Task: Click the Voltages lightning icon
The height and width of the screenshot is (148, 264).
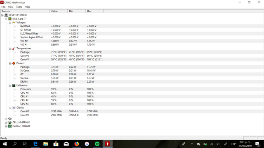Action: 14,23
